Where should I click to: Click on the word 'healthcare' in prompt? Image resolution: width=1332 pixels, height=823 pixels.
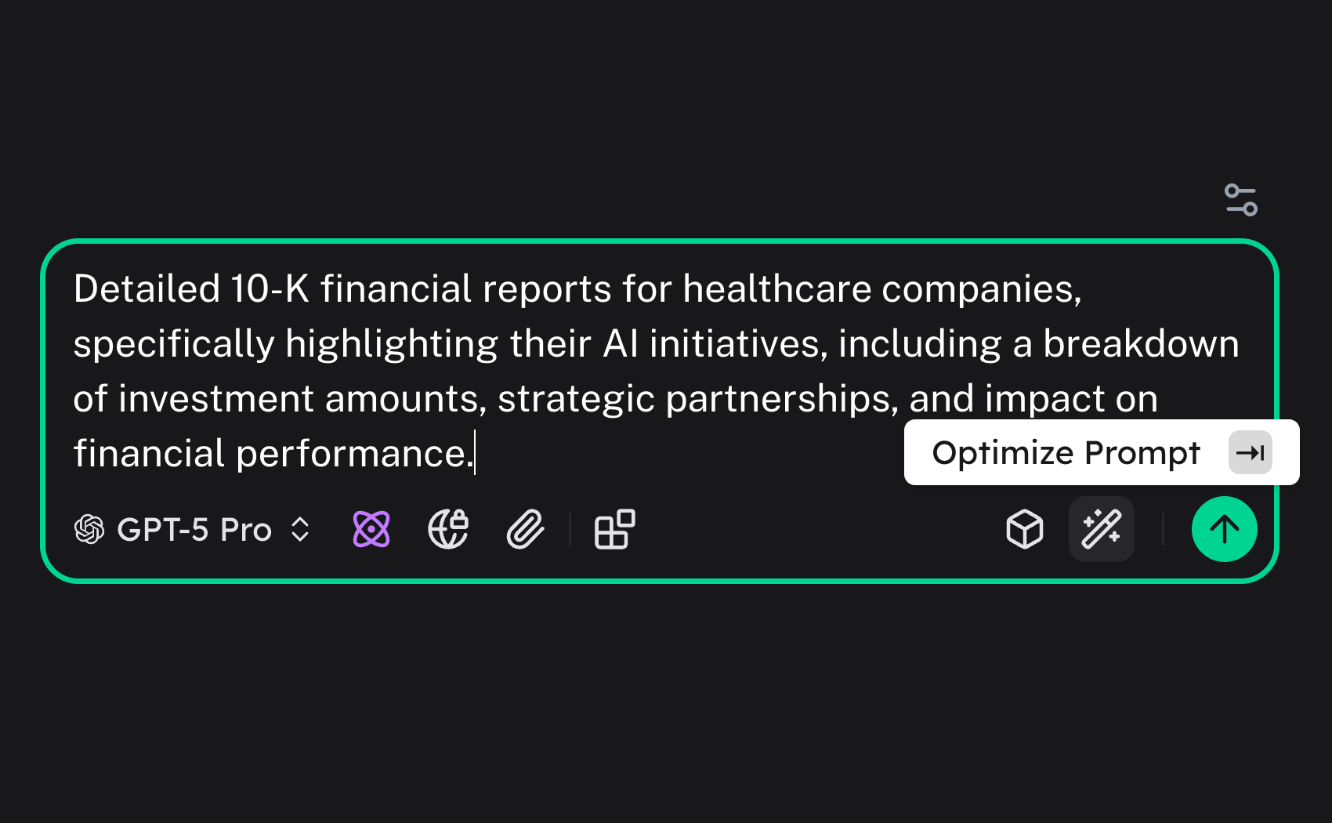pyautogui.click(x=776, y=289)
